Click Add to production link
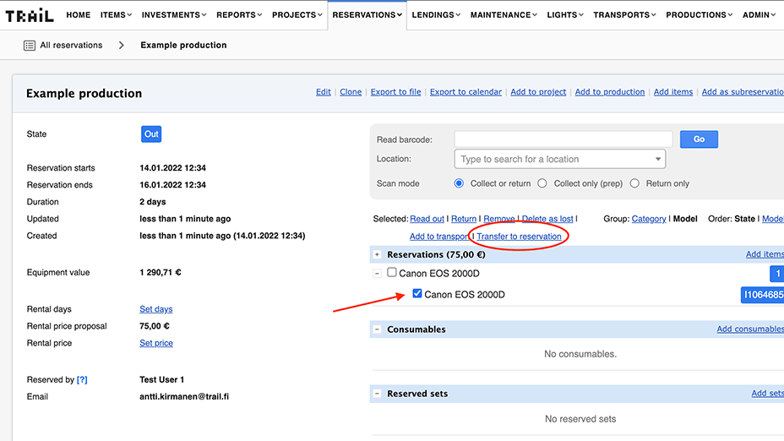The width and height of the screenshot is (784, 441). (x=609, y=92)
